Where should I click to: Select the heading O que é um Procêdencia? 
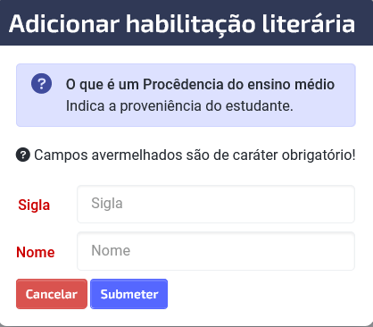point(200,84)
